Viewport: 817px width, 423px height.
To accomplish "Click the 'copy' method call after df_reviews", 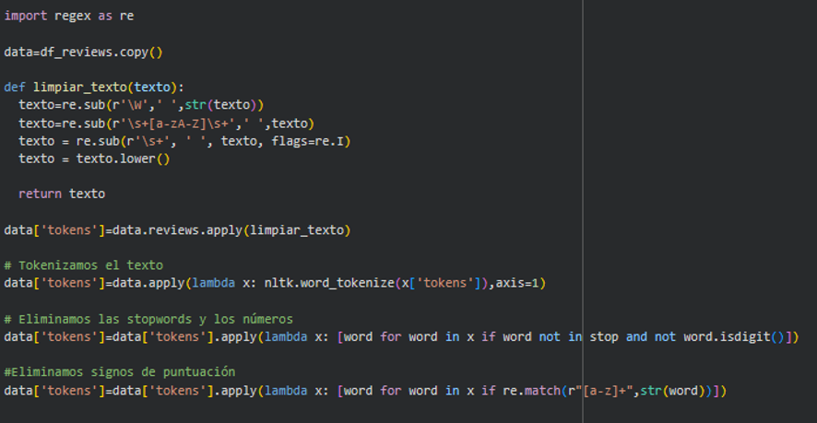I will click(135, 53).
